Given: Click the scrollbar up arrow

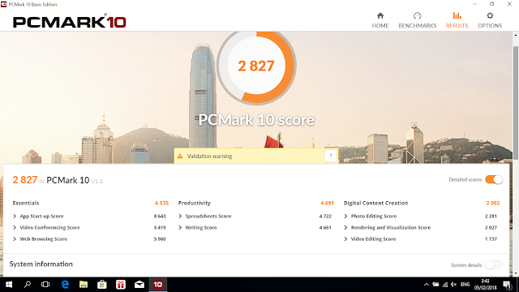Looking at the screenshot, I should point(516,35).
